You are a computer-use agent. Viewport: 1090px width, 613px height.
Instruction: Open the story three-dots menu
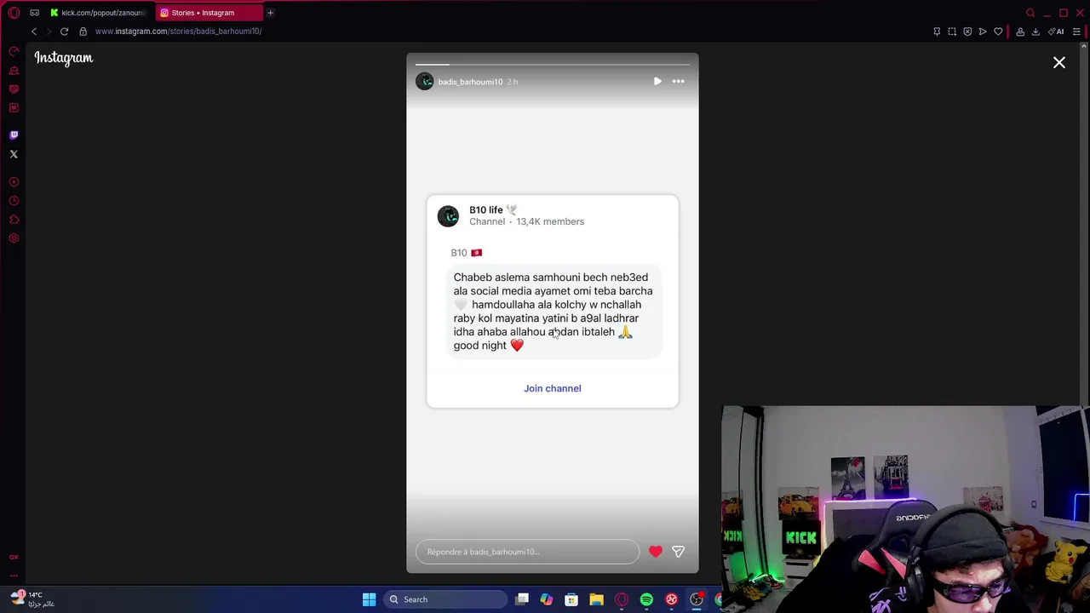pos(678,82)
